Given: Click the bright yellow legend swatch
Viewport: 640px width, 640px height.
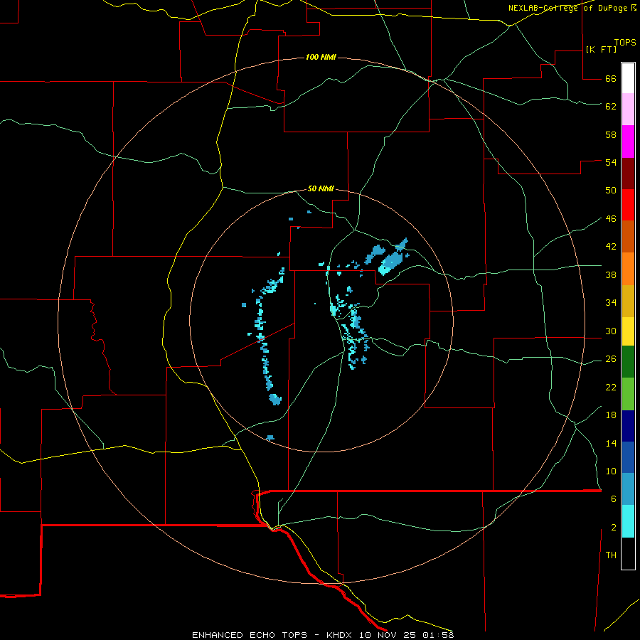Looking at the screenshot, I should (x=628, y=331).
